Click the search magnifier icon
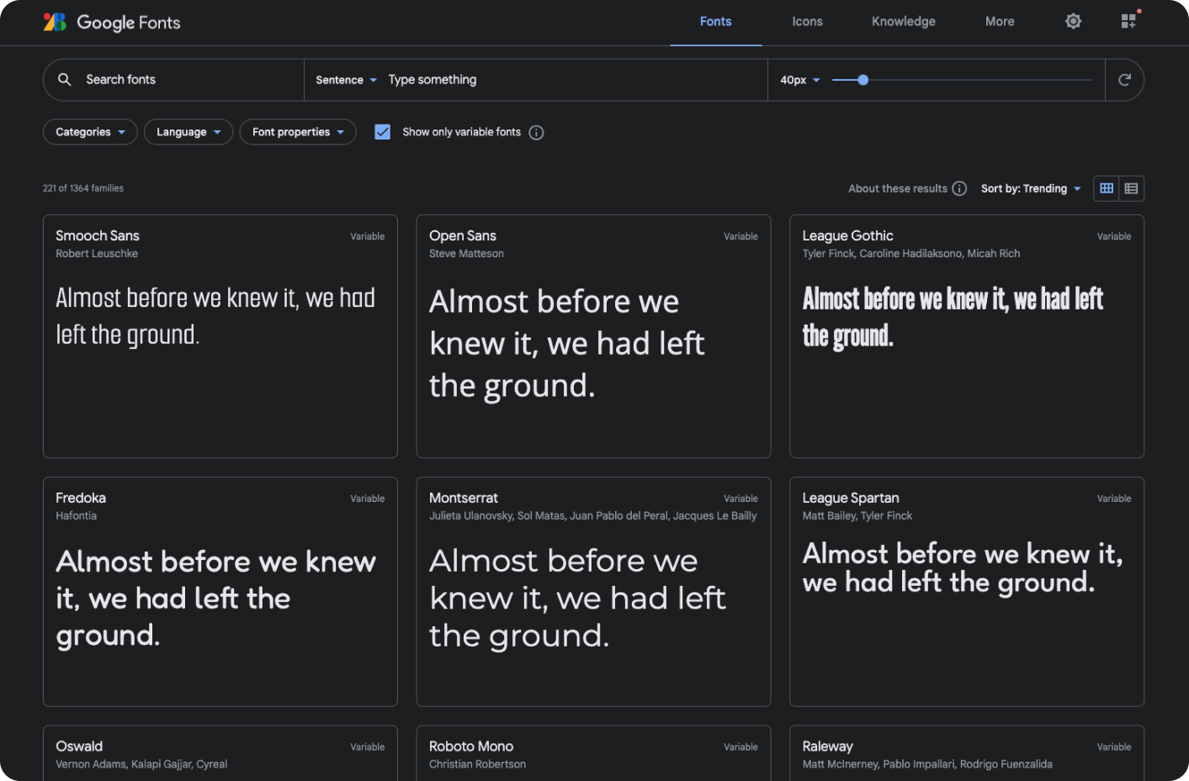 pyautogui.click(x=65, y=80)
